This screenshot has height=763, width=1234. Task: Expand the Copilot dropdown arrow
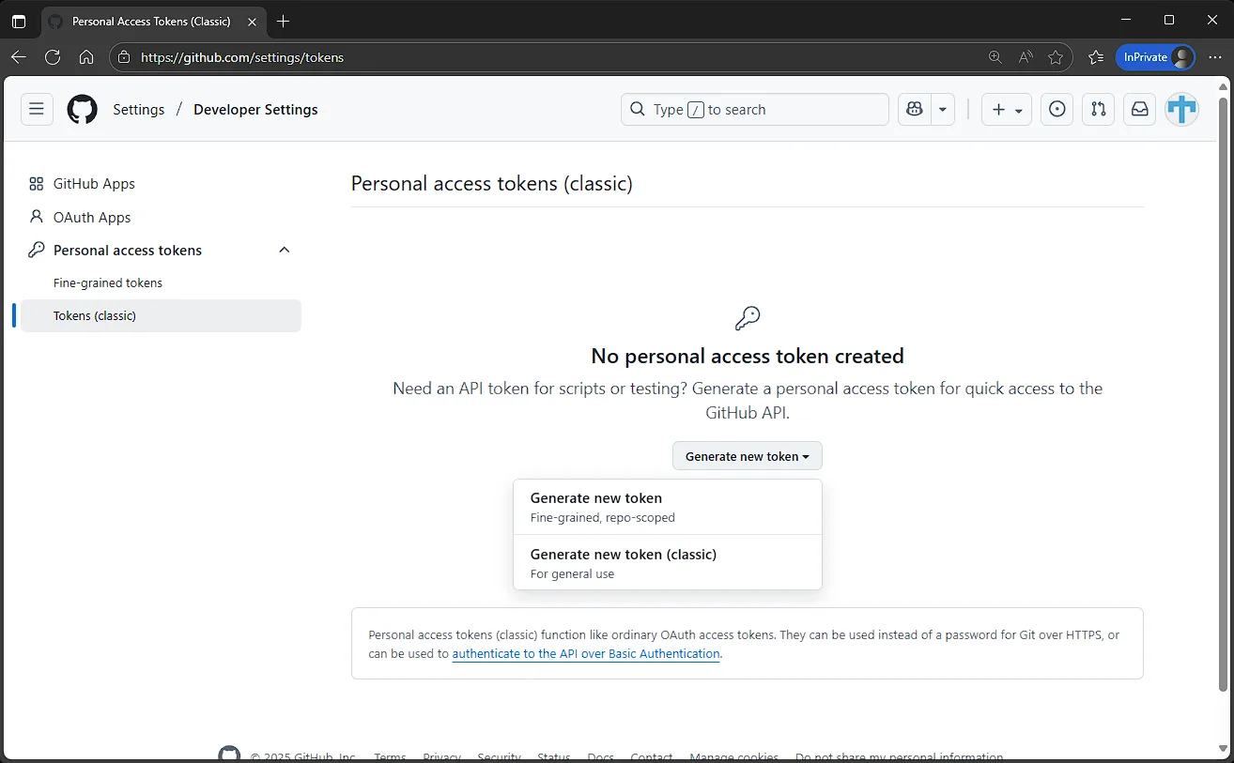click(x=942, y=109)
